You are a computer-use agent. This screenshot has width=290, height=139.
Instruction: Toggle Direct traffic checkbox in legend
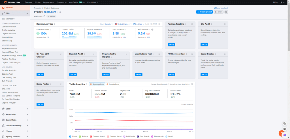coord(71,136)
